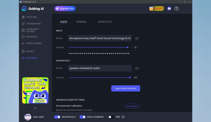Enable the PRO switch
211x122 pixels.
pos(111,117)
